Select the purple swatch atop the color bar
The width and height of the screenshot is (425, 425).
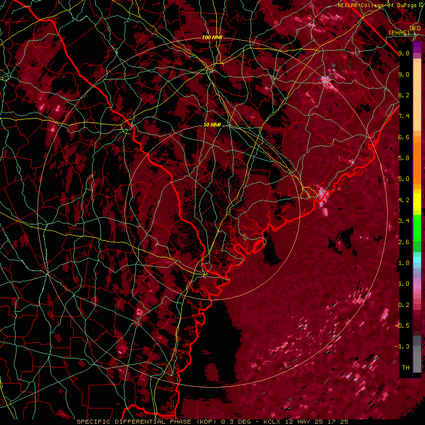417,47
